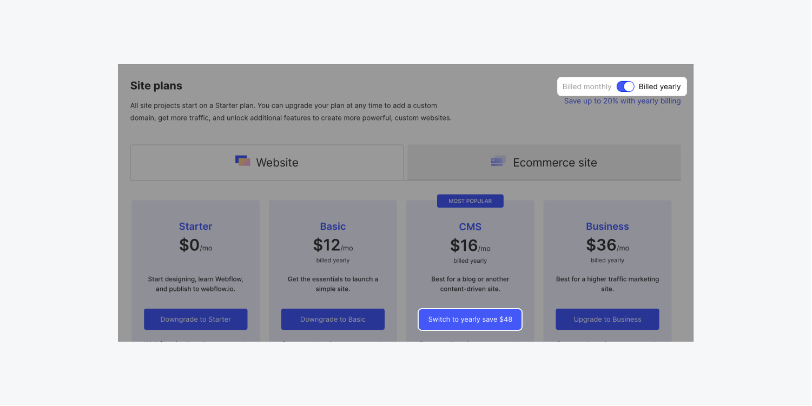Click the $36/mo Business price
This screenshot has height=406, width=812.
pyautogui.click(x=607, y=245)
